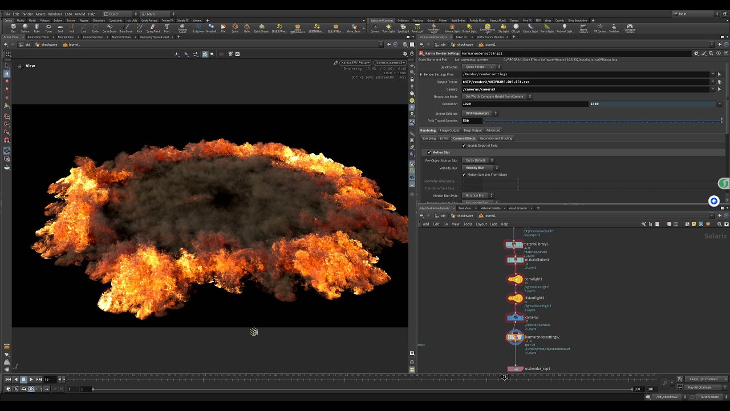Open the Layout menu in network editor

point(481,224)
